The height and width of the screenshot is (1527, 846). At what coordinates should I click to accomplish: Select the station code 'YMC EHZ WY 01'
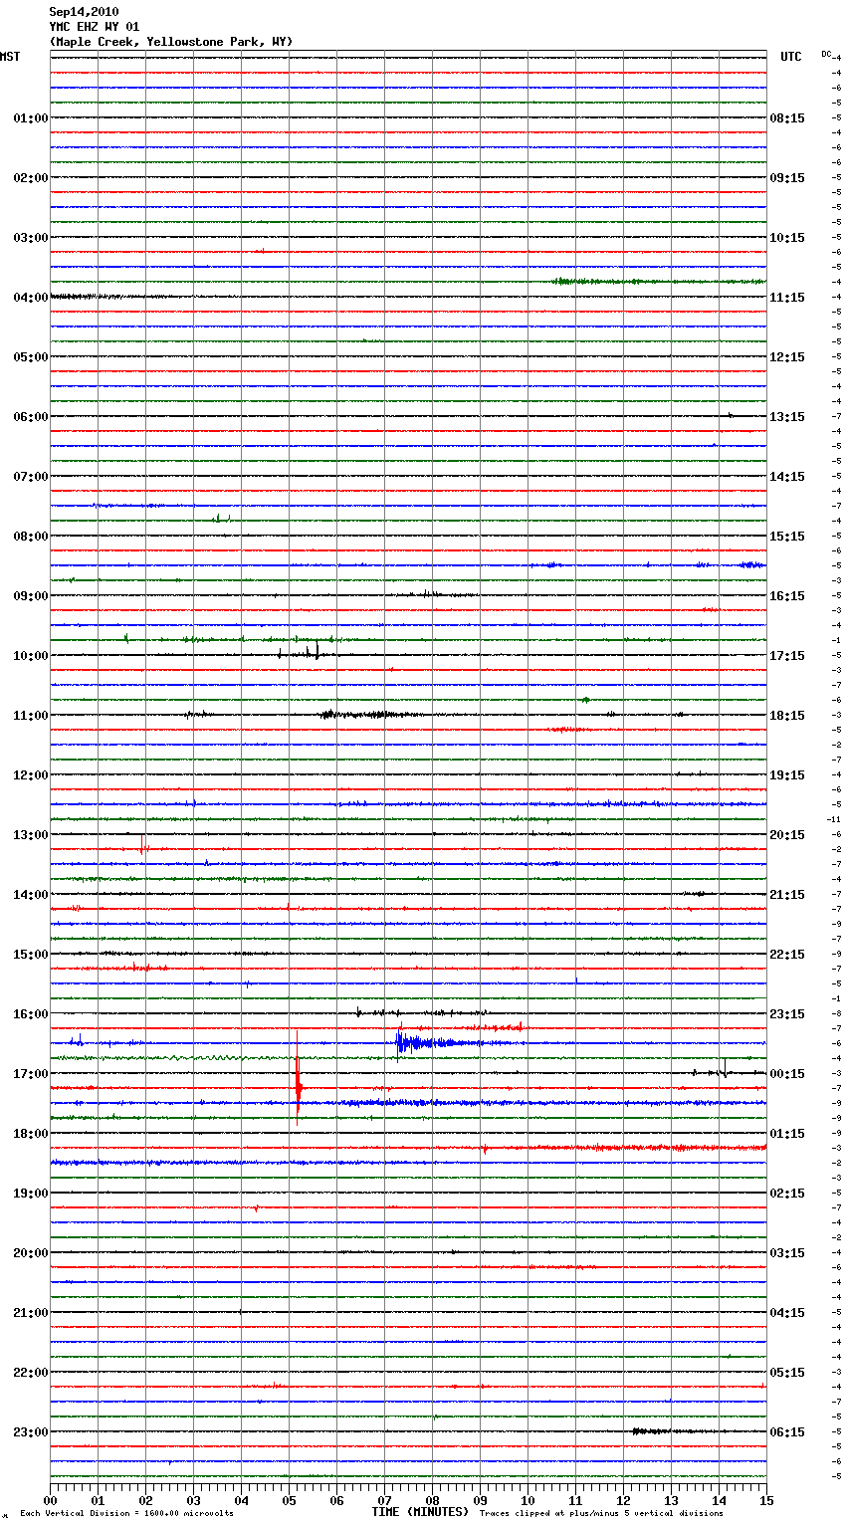coord(94,27)
